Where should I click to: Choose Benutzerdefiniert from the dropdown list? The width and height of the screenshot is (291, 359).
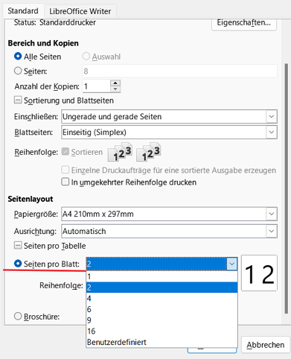pyautogui.click(x=162, y=342)
